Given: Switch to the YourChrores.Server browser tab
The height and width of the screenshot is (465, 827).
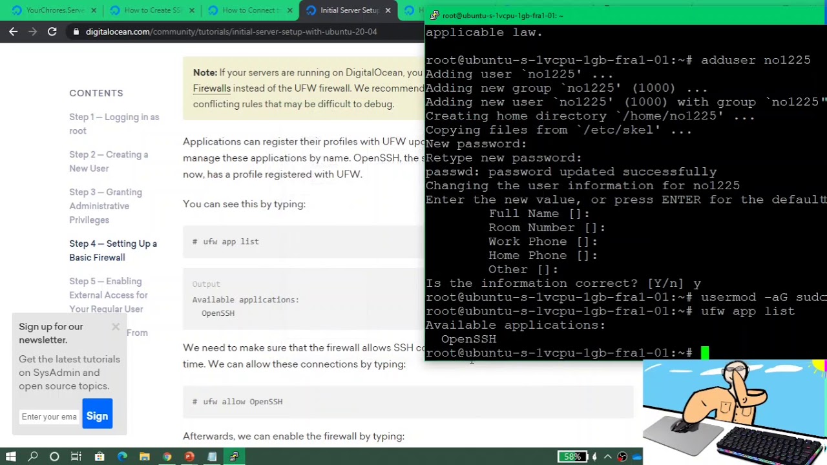Looking at the screenshot, I should coord(52,10).
